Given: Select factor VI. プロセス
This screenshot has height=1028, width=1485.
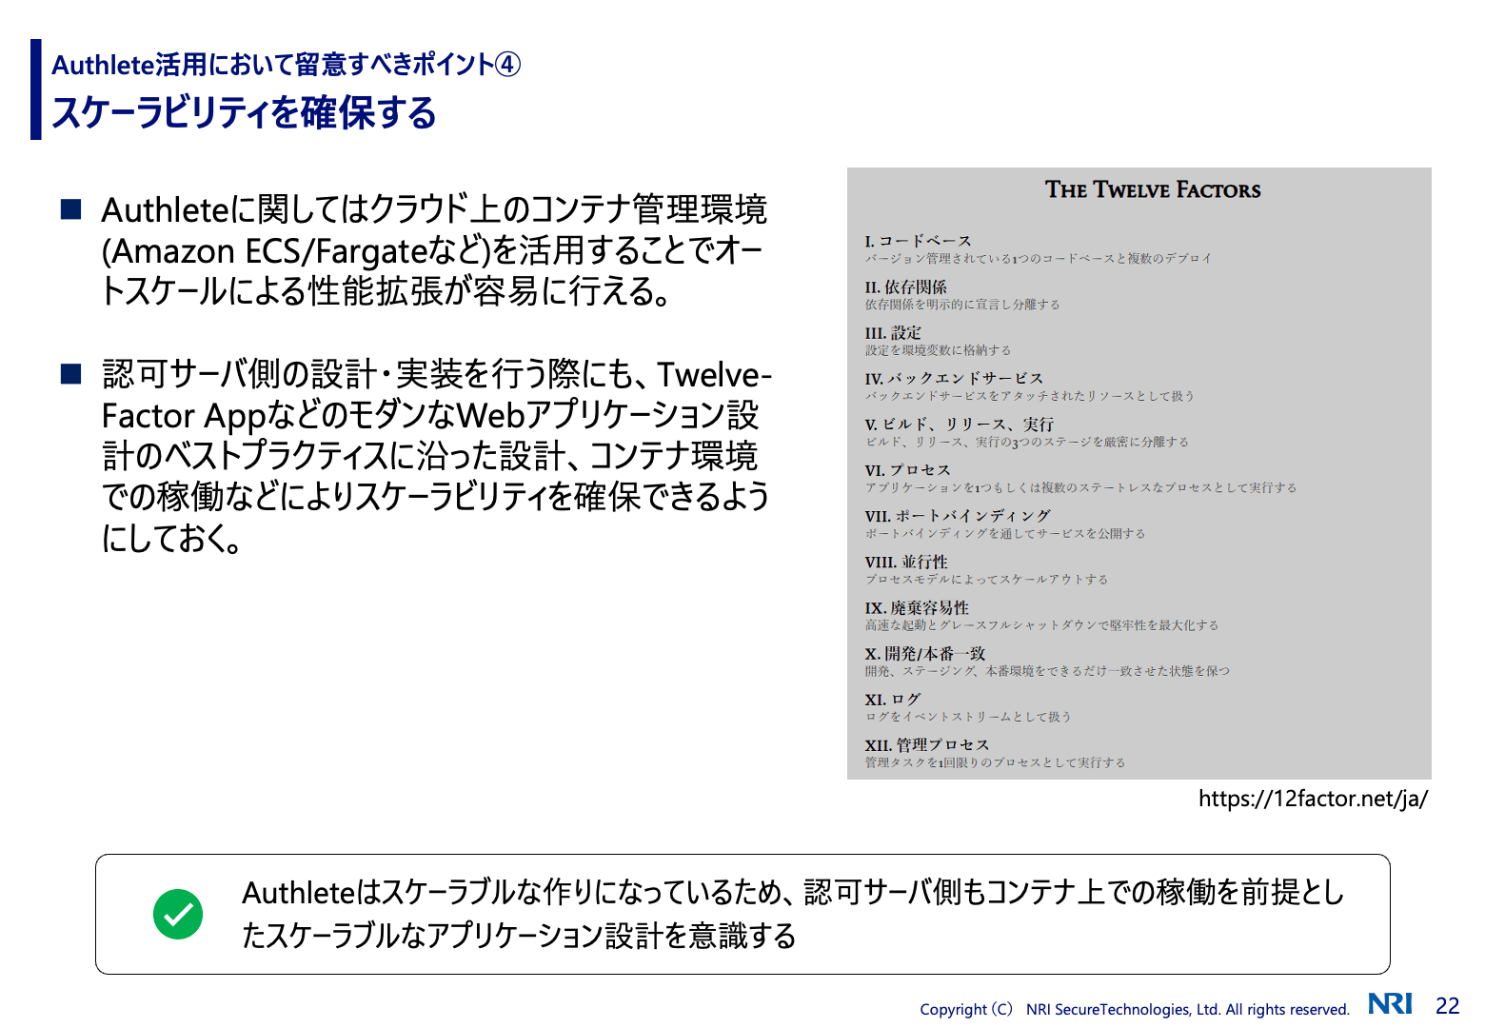Looking at the screenshot, I should 907,469.
